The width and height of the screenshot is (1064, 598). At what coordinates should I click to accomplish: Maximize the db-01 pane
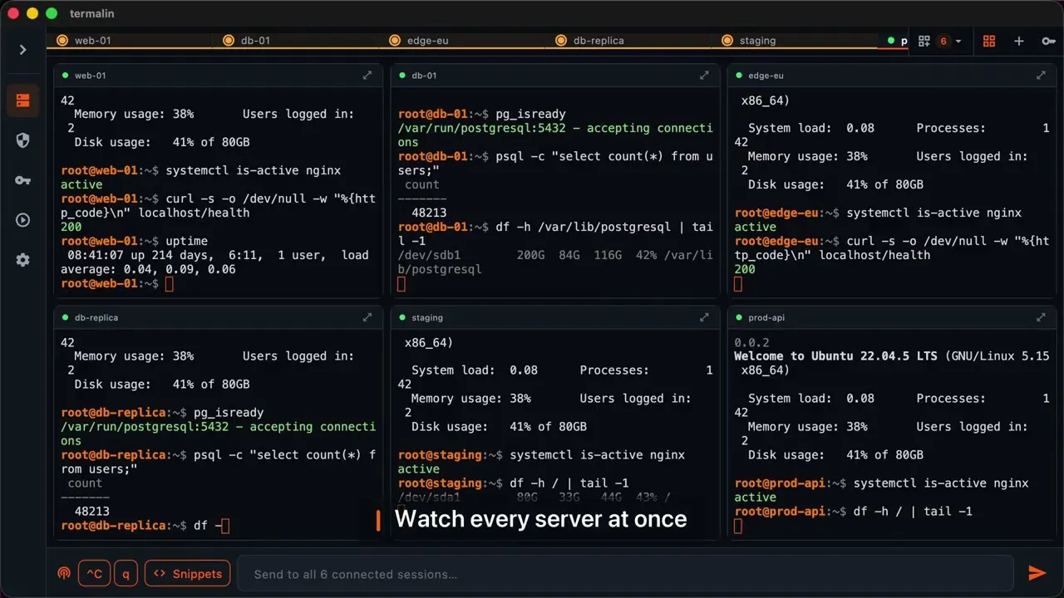point(704,76)
